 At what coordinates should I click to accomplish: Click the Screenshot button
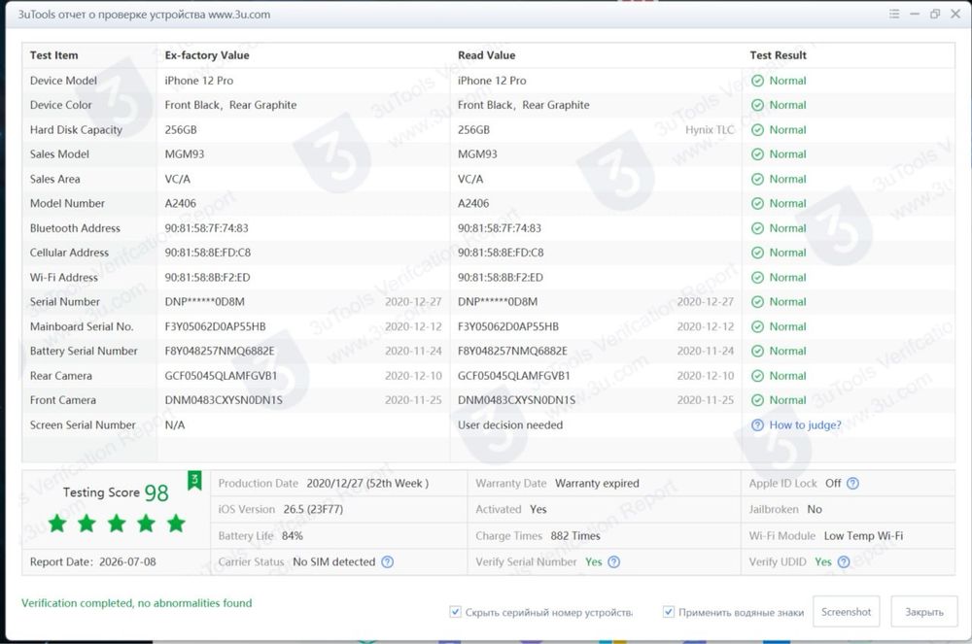847,612
